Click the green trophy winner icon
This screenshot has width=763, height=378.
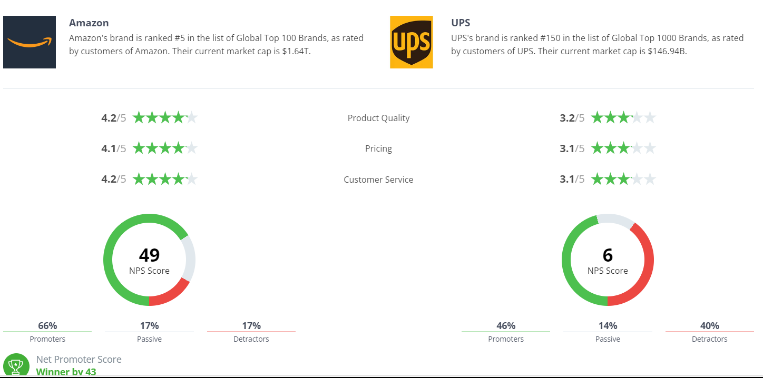16,365
